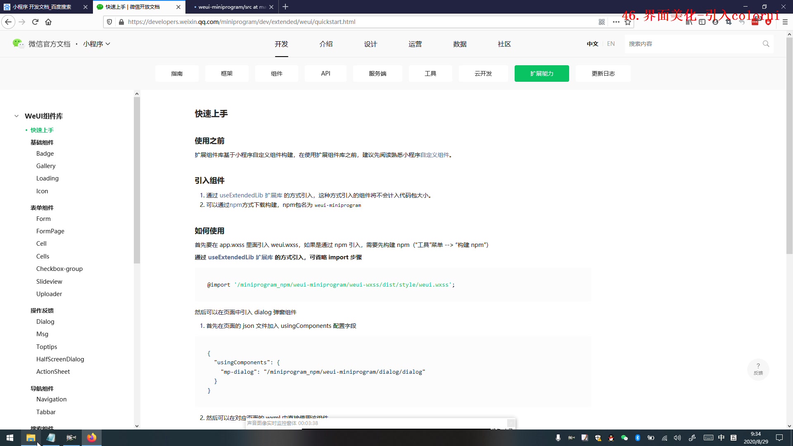Click the sidebar scroll down arrow
This screenshot has height=446, width=793.
click(137, 426)
